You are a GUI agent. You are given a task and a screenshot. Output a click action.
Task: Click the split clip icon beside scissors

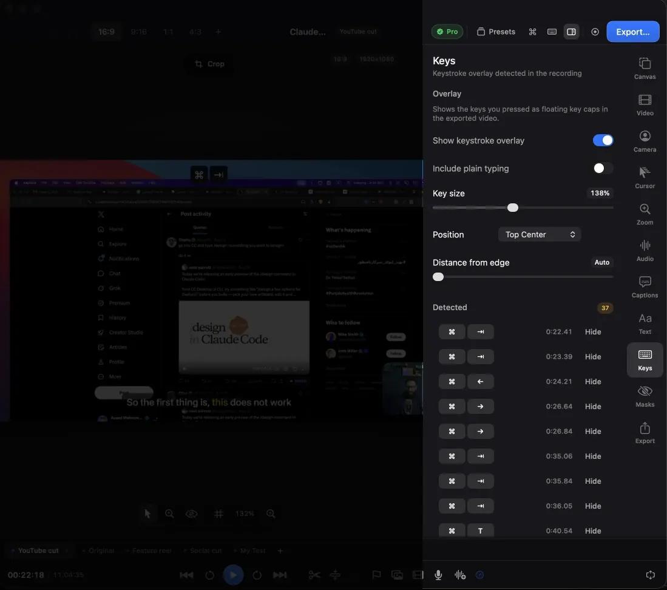tap(335, 575)
